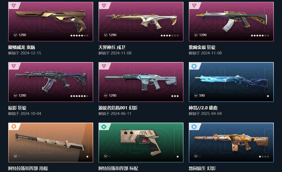Viewport: 282px width, 172px height.
Task: Click the orange tier icon on 阿特拉斯指挥部 甩棍 card
Action: click(14, 127)
